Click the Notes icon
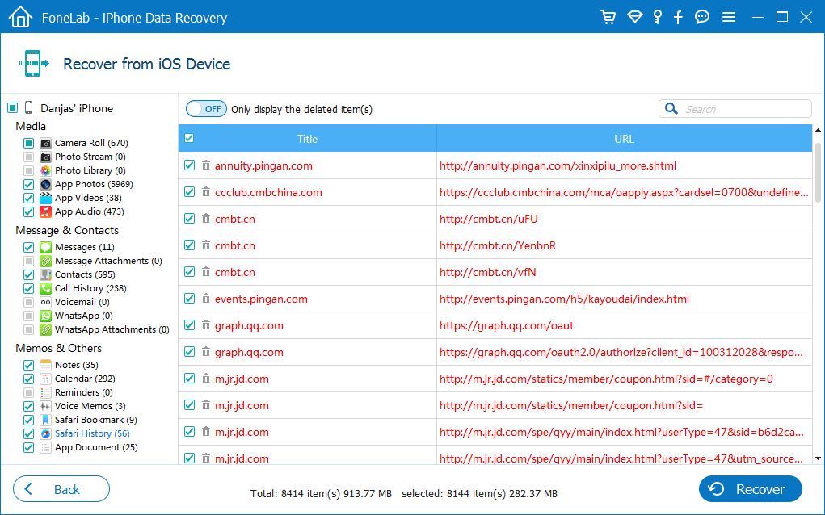The width and height of the screenshot is (825, 515). [x=46, y=365]
